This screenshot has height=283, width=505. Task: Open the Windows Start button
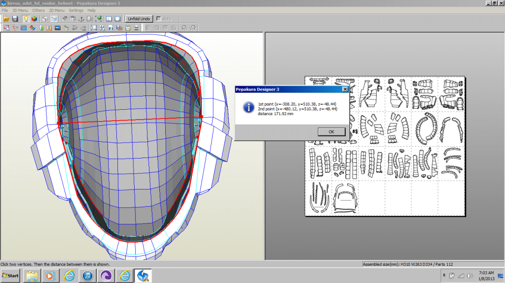click(x=10, y=276)
